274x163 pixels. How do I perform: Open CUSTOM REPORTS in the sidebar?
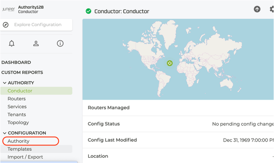22,72
